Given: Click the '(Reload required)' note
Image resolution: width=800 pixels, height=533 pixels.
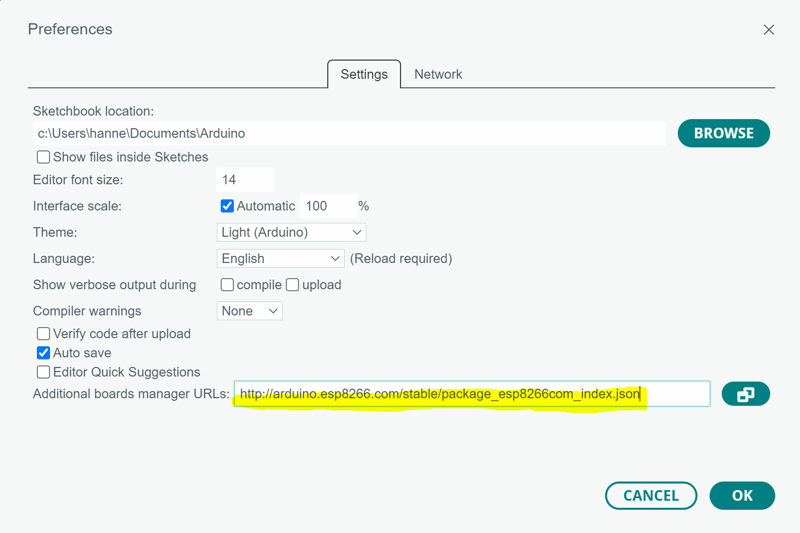Looking at the screenshot, I should (x=401, y=258).
